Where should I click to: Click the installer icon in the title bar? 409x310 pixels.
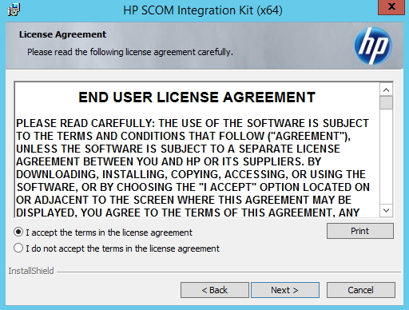tap(14, 10)
